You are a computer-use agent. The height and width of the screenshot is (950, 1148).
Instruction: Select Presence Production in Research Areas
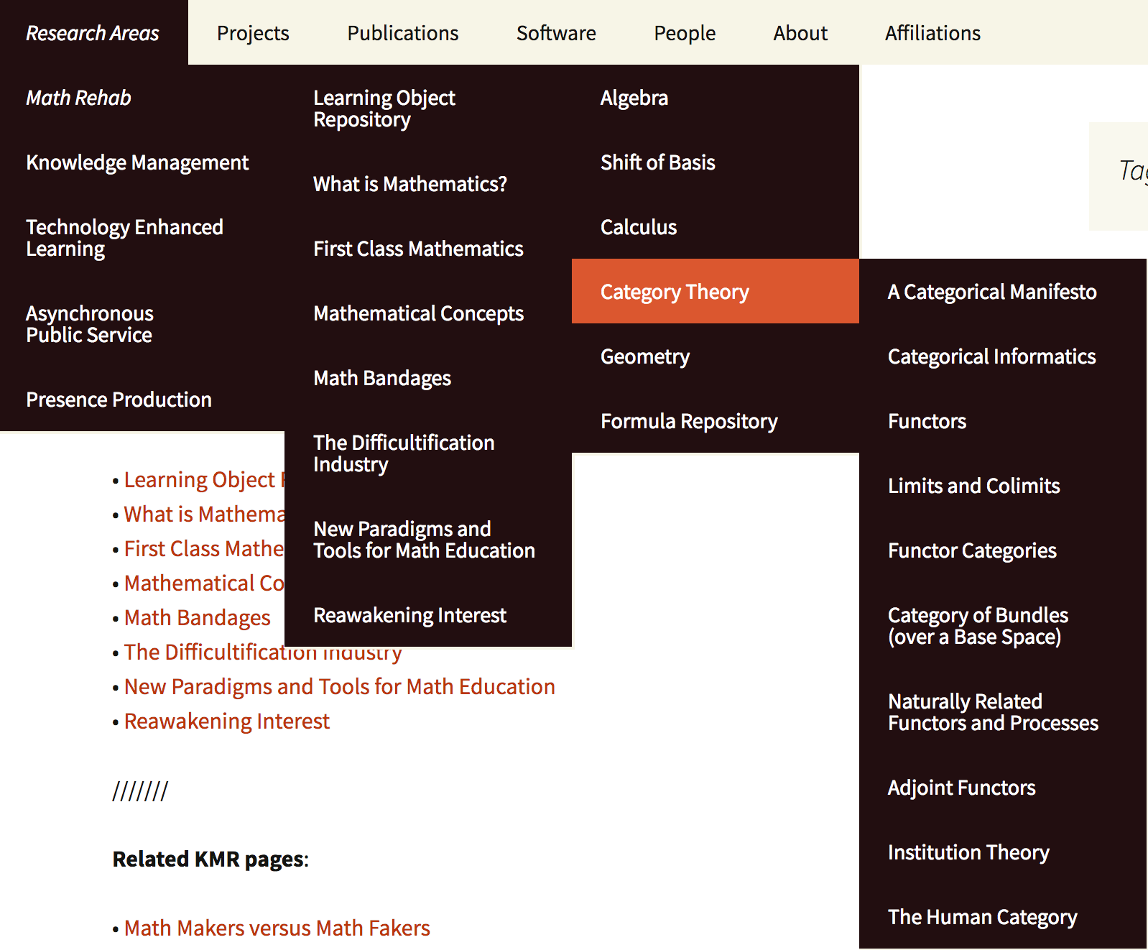tap(119, 400)
